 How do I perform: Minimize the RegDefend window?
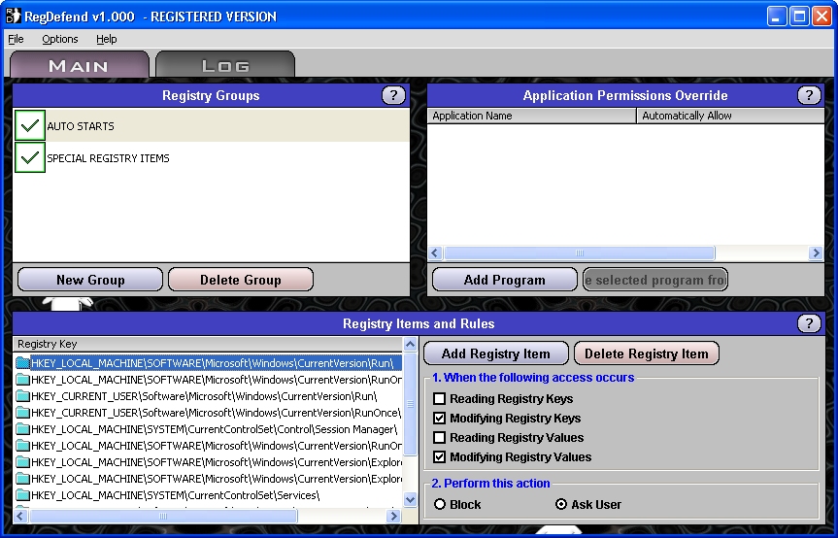pos(777,17)
